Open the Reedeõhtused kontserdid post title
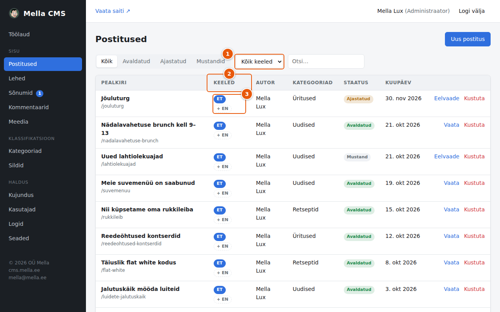 (141, 236)
